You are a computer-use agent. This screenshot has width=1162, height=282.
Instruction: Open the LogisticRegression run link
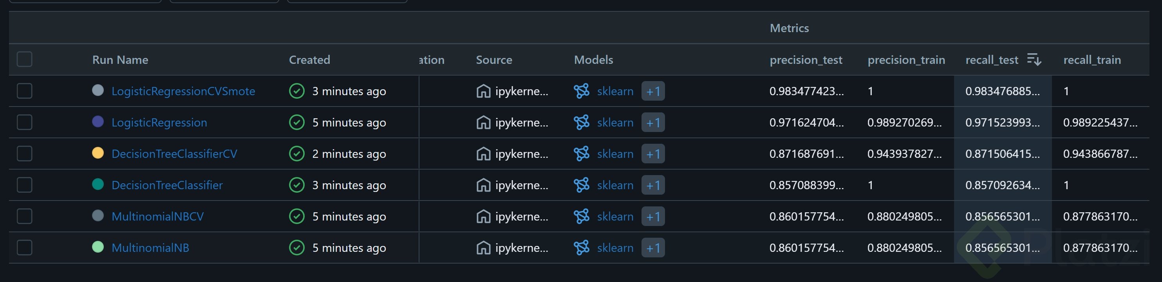pos(159,122)
